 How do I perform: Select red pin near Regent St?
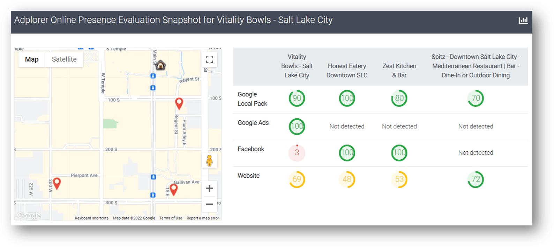(179, 104)
